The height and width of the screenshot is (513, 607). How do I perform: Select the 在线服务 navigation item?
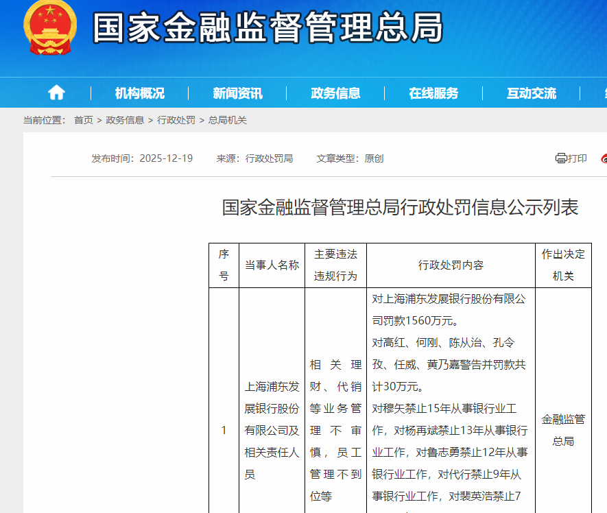point(433,93)
